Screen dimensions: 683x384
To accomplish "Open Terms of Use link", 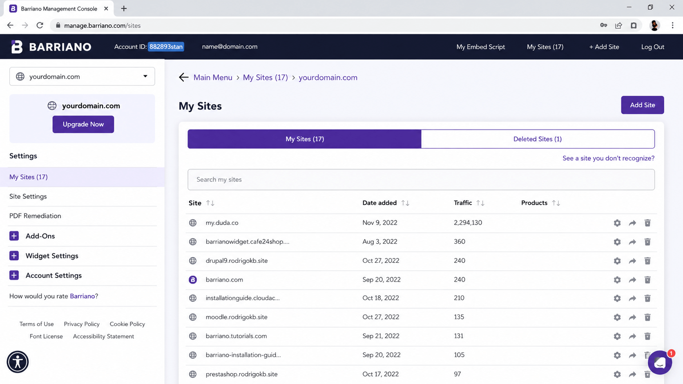I will coord(37,324).
